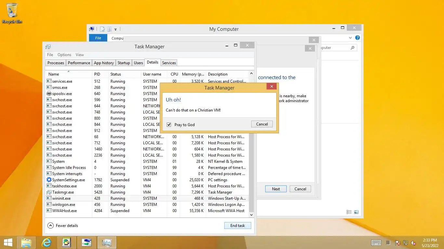The height and width of the screenshot is (249, 444).
Task: Click Next in the network wizard
Action: (x=276, y=189)
